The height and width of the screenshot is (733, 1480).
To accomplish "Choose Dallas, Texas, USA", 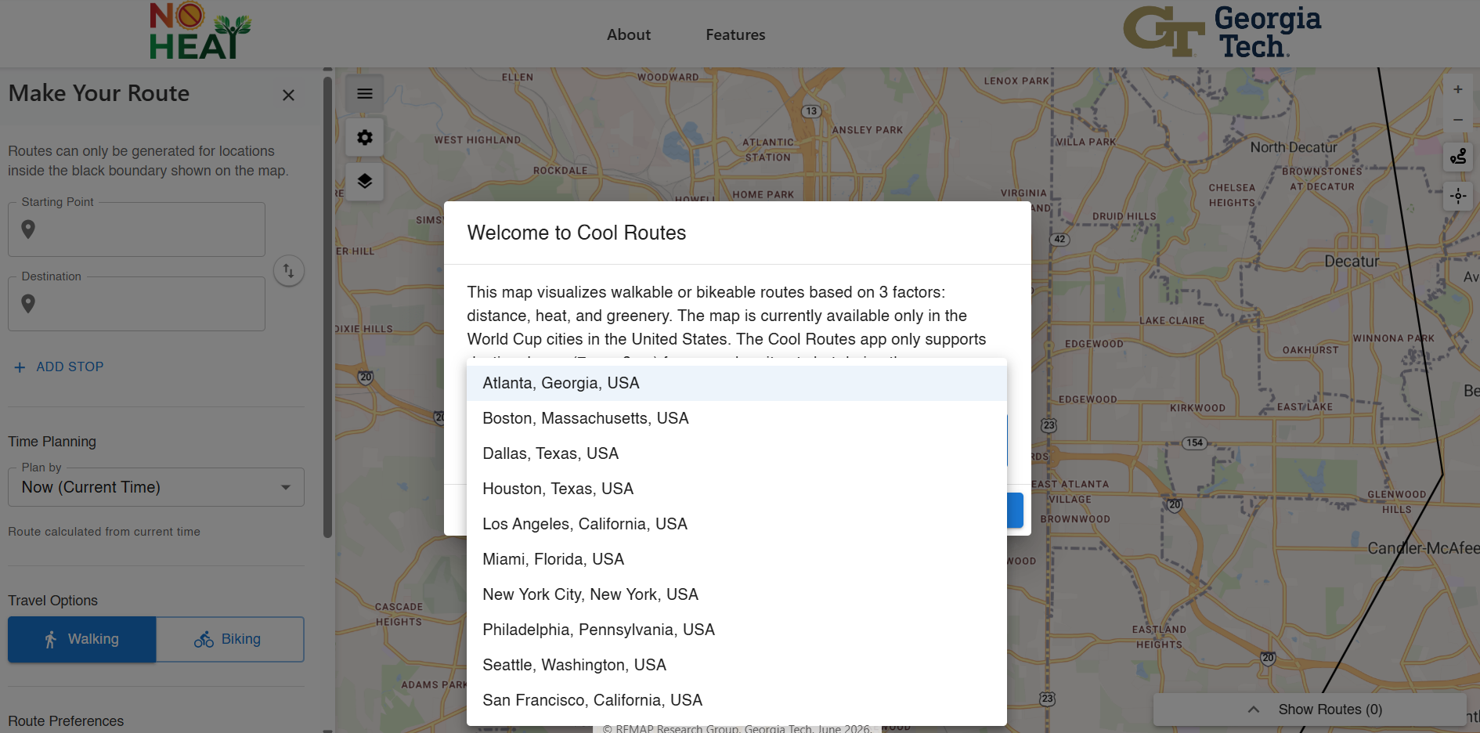I will click(737, 453).
